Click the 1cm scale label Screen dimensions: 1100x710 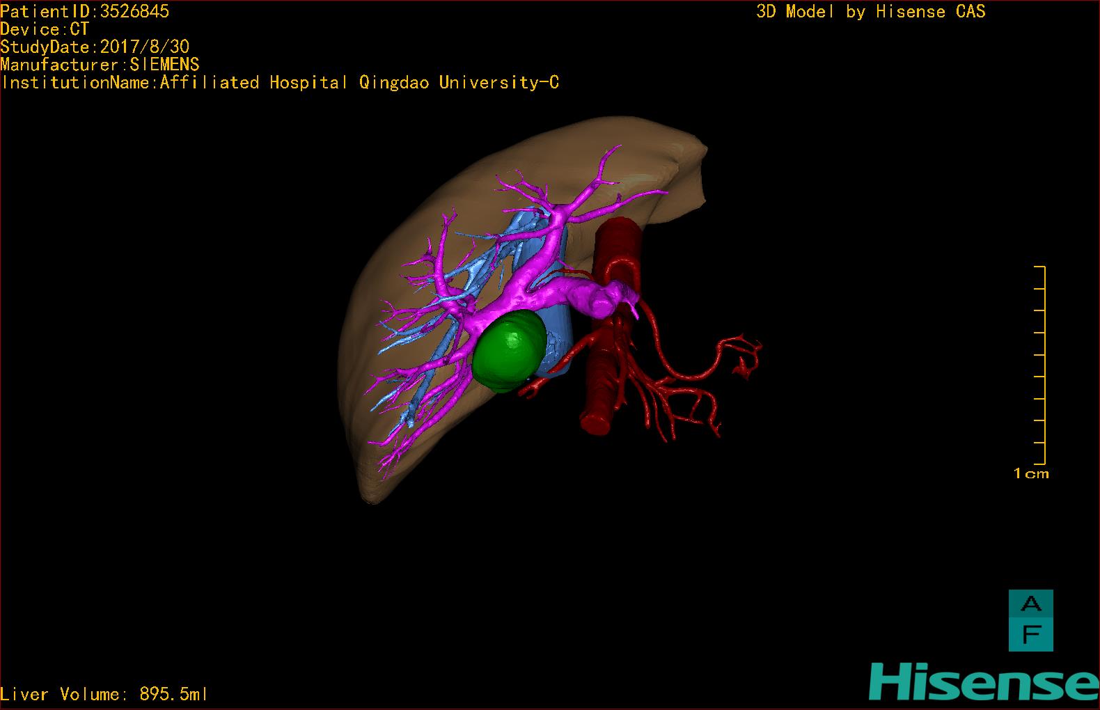1031,474
